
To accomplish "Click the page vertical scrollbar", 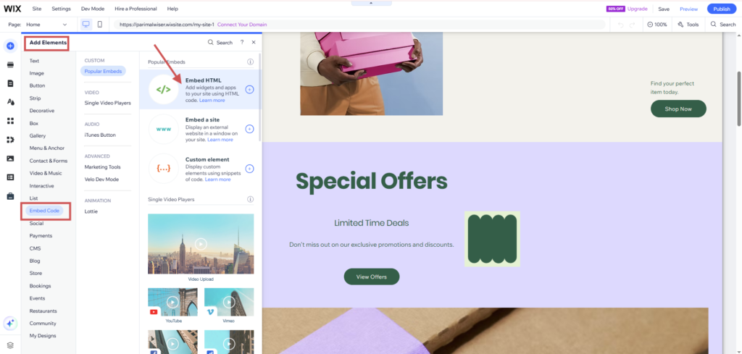I will click(738, 98).
